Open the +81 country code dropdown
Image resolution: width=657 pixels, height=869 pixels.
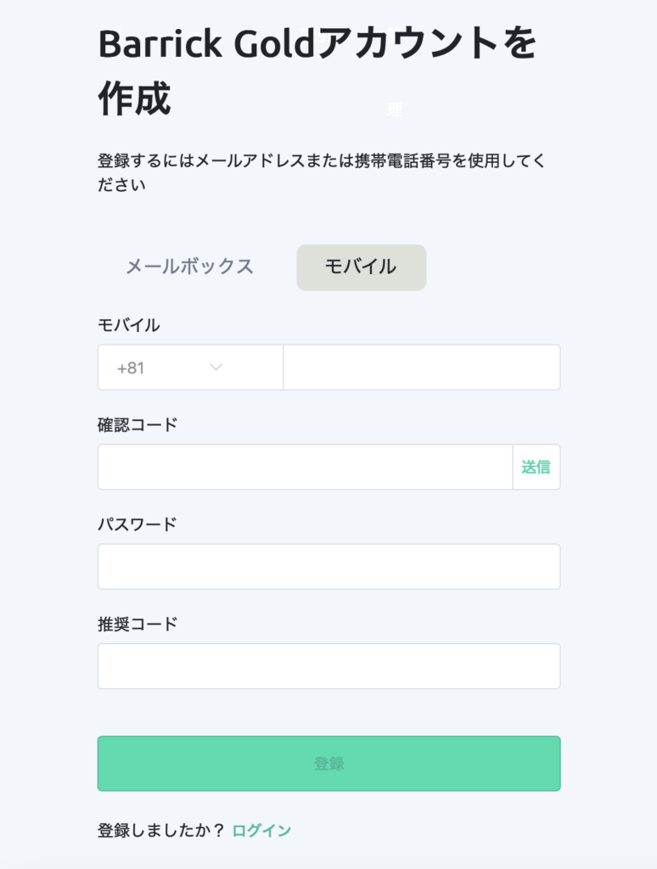(190, 367)
